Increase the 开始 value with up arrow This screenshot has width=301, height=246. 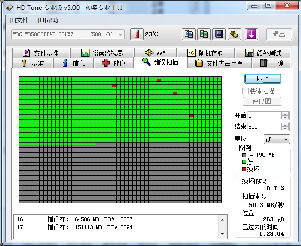(x=285, y=114)
